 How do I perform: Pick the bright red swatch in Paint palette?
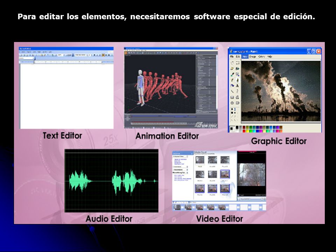pos(244,131)
